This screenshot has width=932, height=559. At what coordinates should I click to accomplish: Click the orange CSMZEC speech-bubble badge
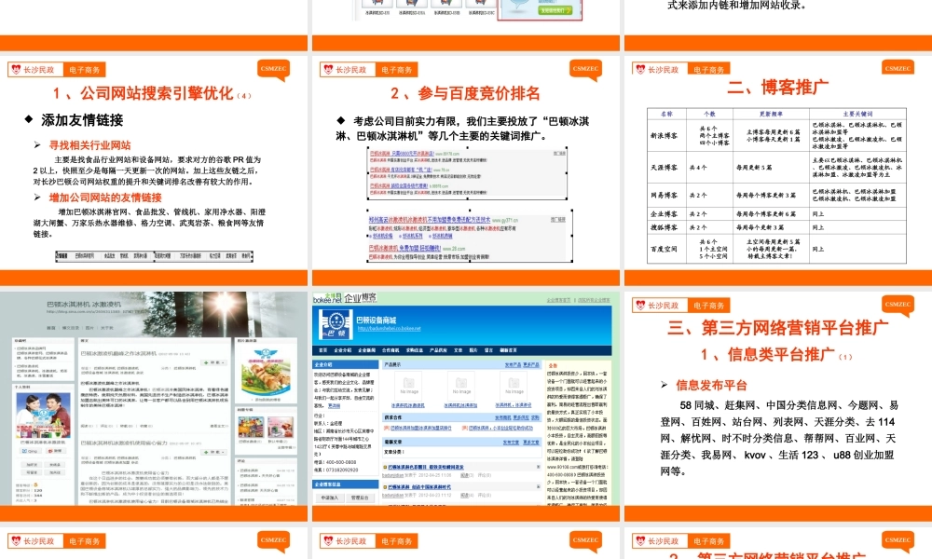click(x=274, y=69)
